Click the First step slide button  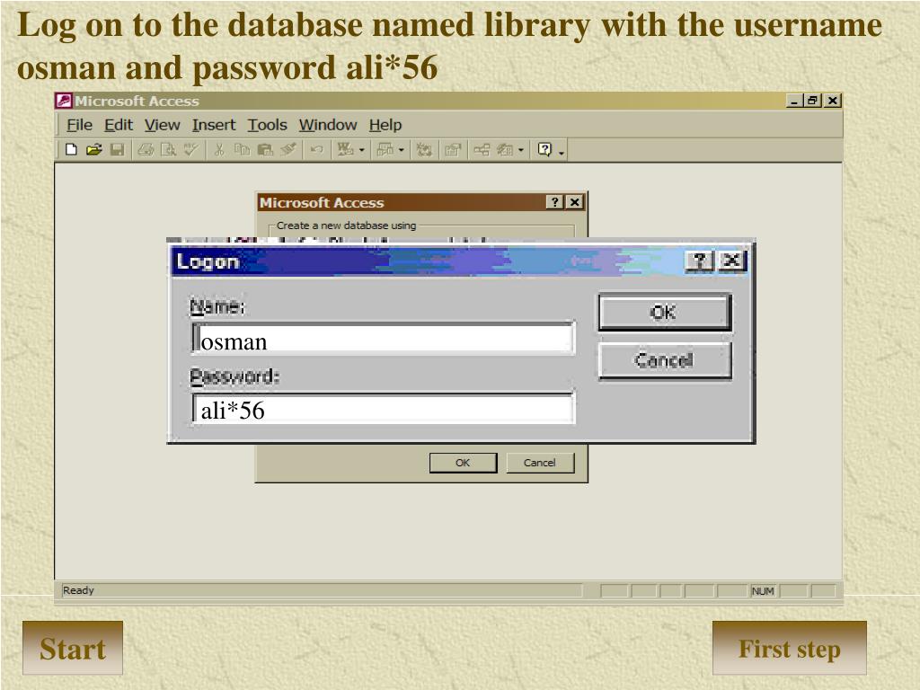789,649
